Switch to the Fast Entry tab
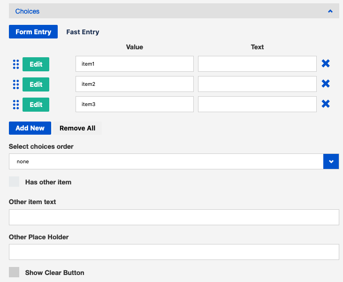 tap(83, 32)
